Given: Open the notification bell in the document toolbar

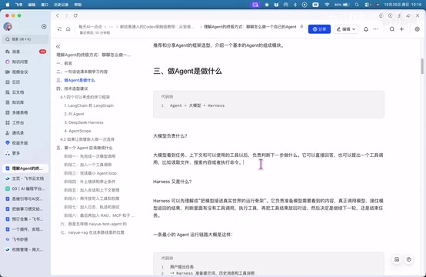Looking at the screenshot, I should pyautogui.click(x=366, y=29).
